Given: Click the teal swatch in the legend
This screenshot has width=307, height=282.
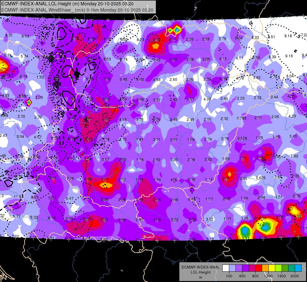Looking at the screenshot, I should 292,268.
